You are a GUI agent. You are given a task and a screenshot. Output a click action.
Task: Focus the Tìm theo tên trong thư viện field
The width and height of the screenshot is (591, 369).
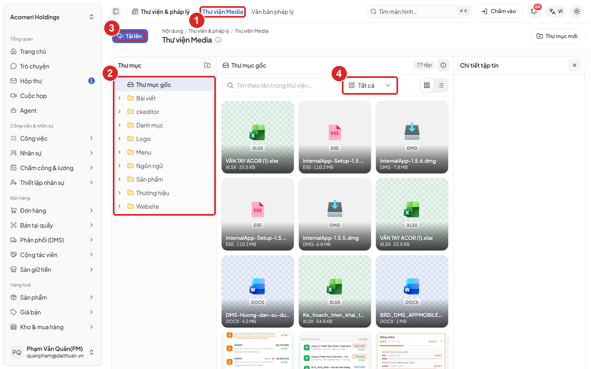[281, 85]
